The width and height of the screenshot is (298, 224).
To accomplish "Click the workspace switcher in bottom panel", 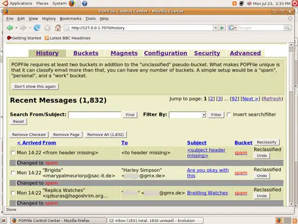I will tap(283, 221).
